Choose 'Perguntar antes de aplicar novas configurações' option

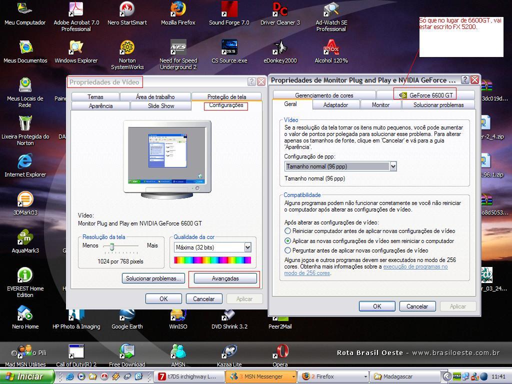287,250
